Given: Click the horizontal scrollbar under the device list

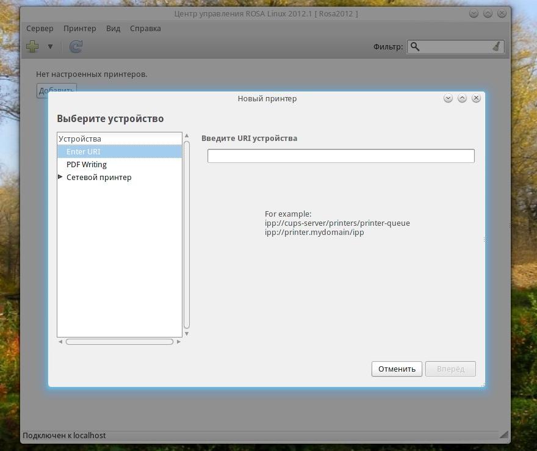Looking at the screenshot, I should coord(120,342).
